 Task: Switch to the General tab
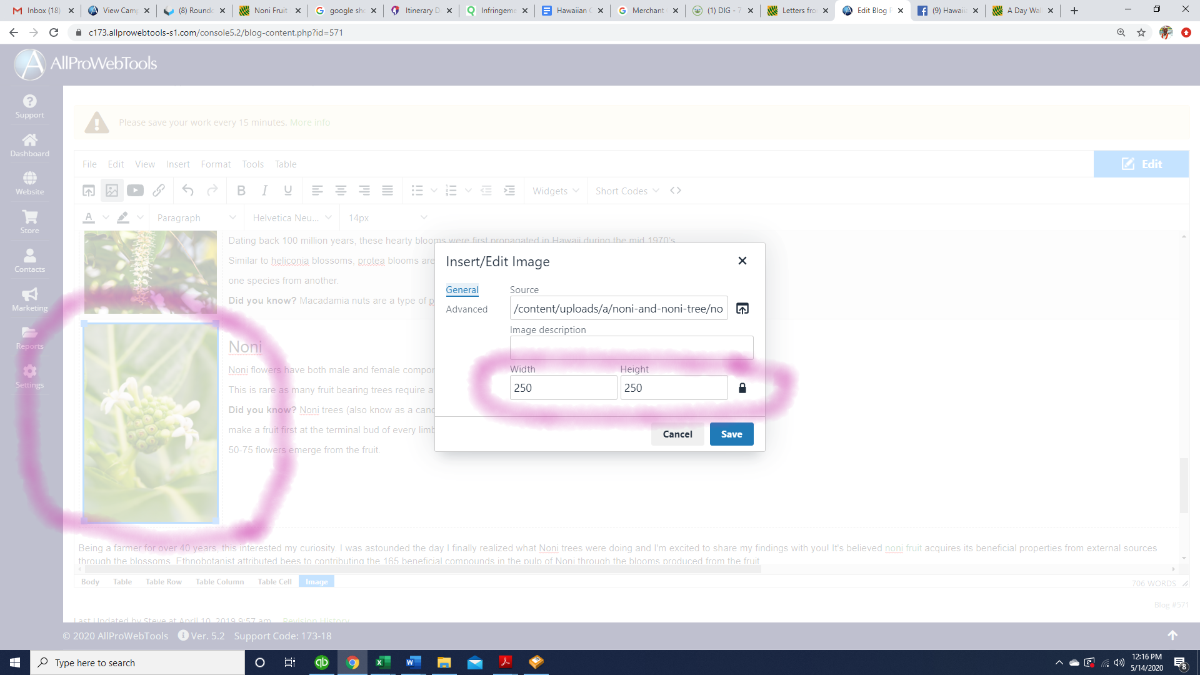(462, 289)
